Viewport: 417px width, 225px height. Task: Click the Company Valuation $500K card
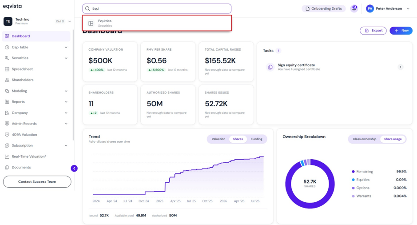110,61
